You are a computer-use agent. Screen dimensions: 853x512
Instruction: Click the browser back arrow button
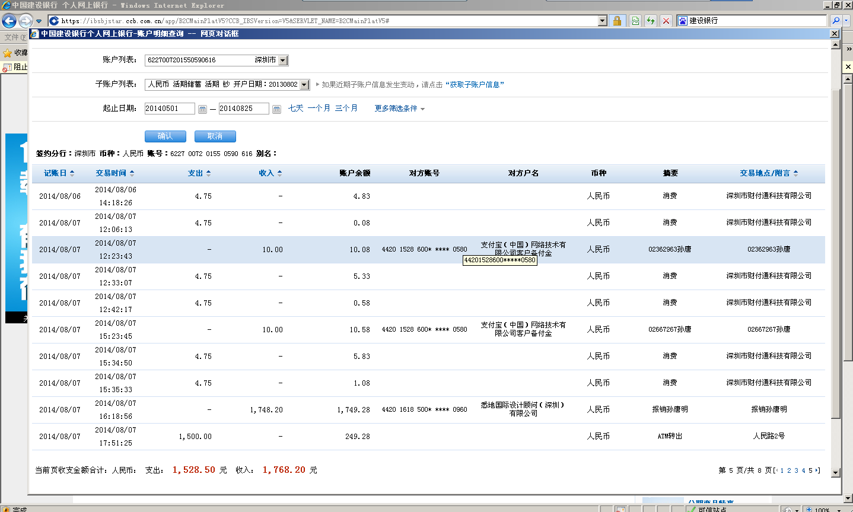click(9, 21)
